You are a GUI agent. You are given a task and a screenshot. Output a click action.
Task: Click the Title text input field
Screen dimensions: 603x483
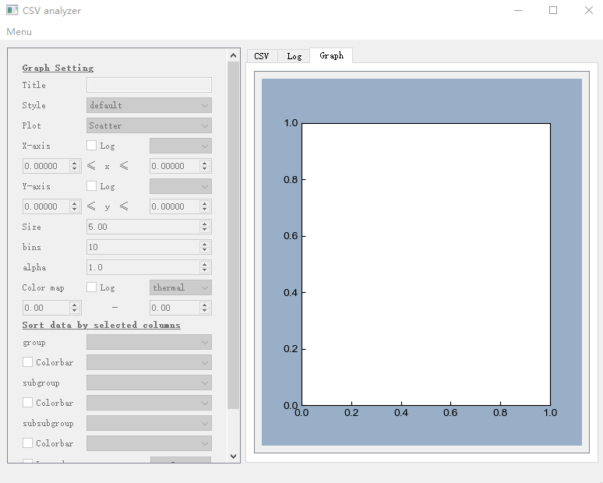pyautogui.click(x=149, y=85)
